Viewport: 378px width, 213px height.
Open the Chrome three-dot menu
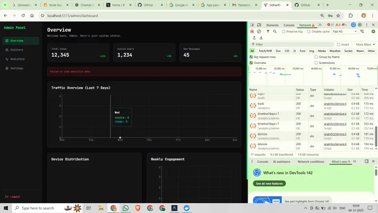[372, 16]
